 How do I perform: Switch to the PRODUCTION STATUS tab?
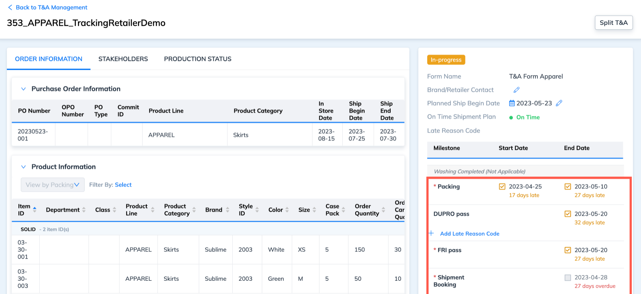(198, 59)
